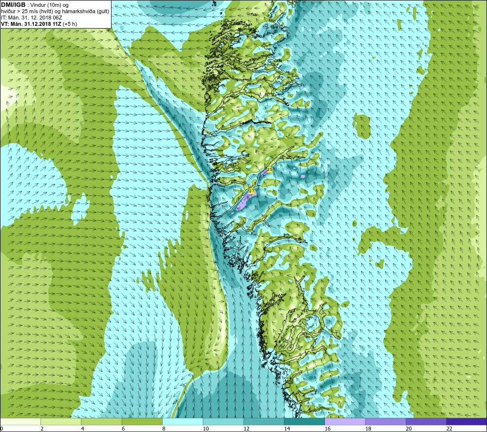
Task: Pick the 12–14 m/s teal swatch
Action: [264, 421]
